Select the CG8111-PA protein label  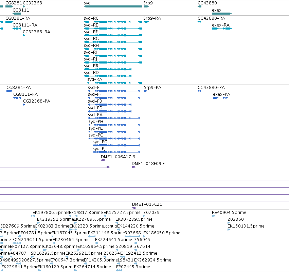click(25, 94)
